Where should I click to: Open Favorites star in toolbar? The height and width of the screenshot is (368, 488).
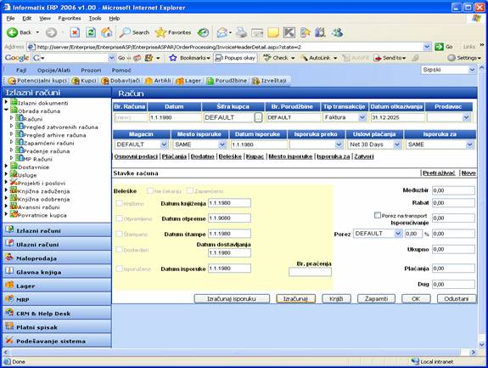[x=173, y=32]
